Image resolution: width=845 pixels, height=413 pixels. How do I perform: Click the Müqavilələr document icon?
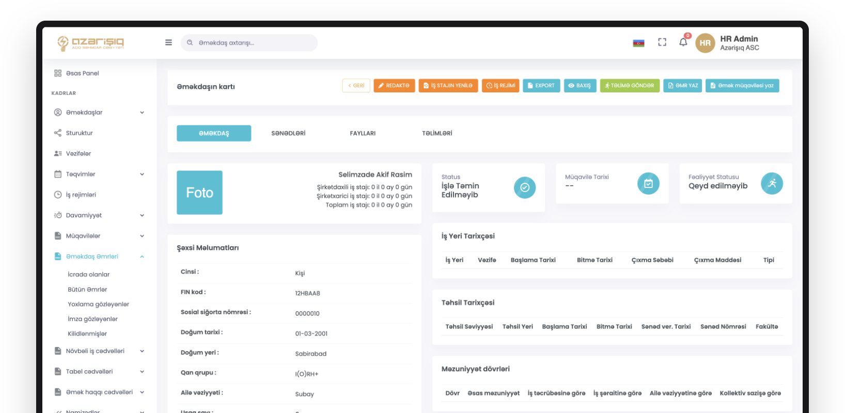(x=58, y=236)
